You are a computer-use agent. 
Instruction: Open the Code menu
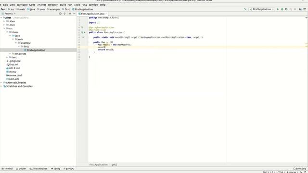click(x=32, y=5)
